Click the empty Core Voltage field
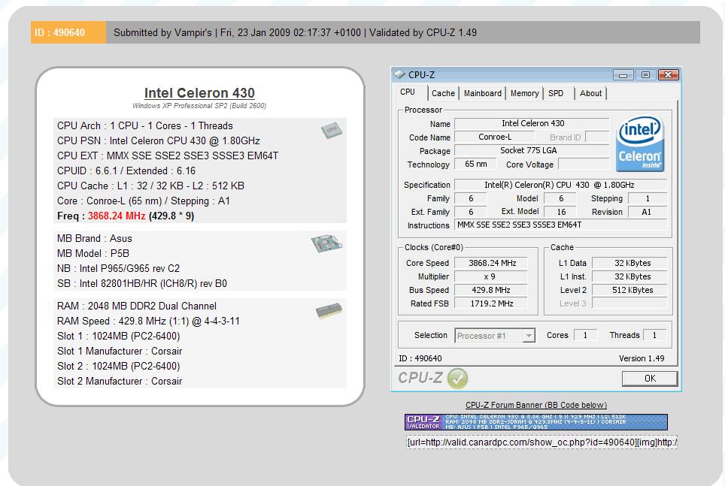This screenshot has height=486, width=725. [584, 164]
